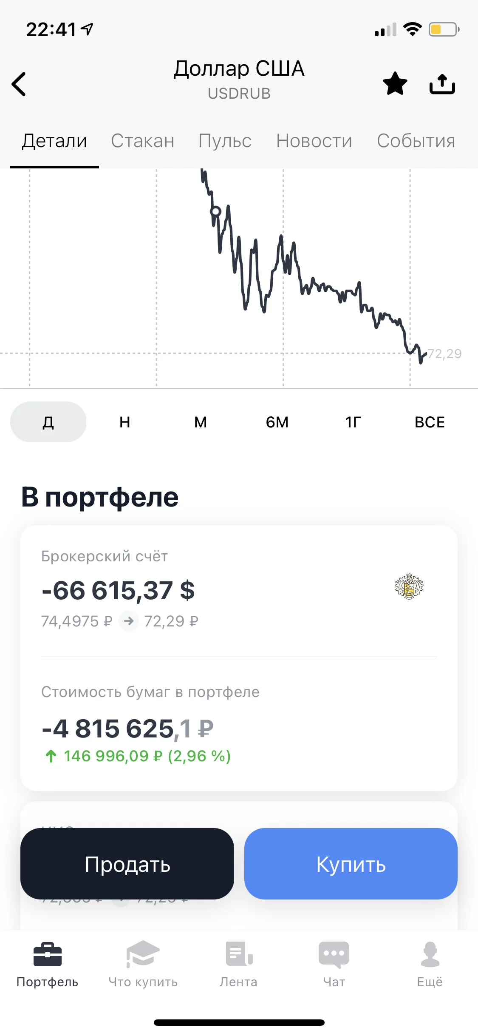Switch to the Стакан tab
This screenshot has width=478, height=1036.
coord(143,141)
